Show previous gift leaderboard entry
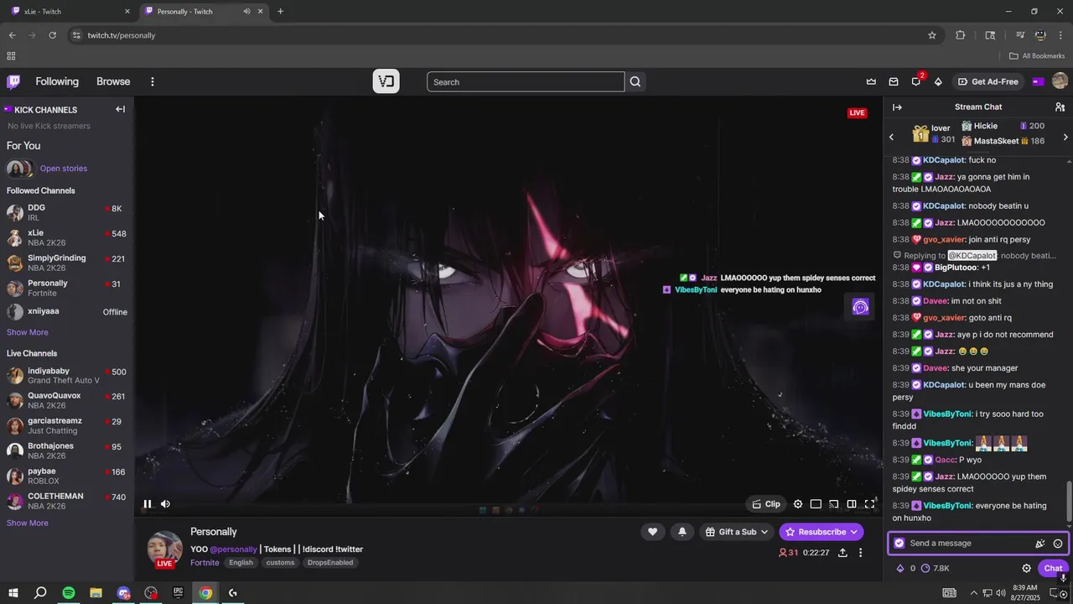The image size is (1073, 604). [x=891, y=137]
